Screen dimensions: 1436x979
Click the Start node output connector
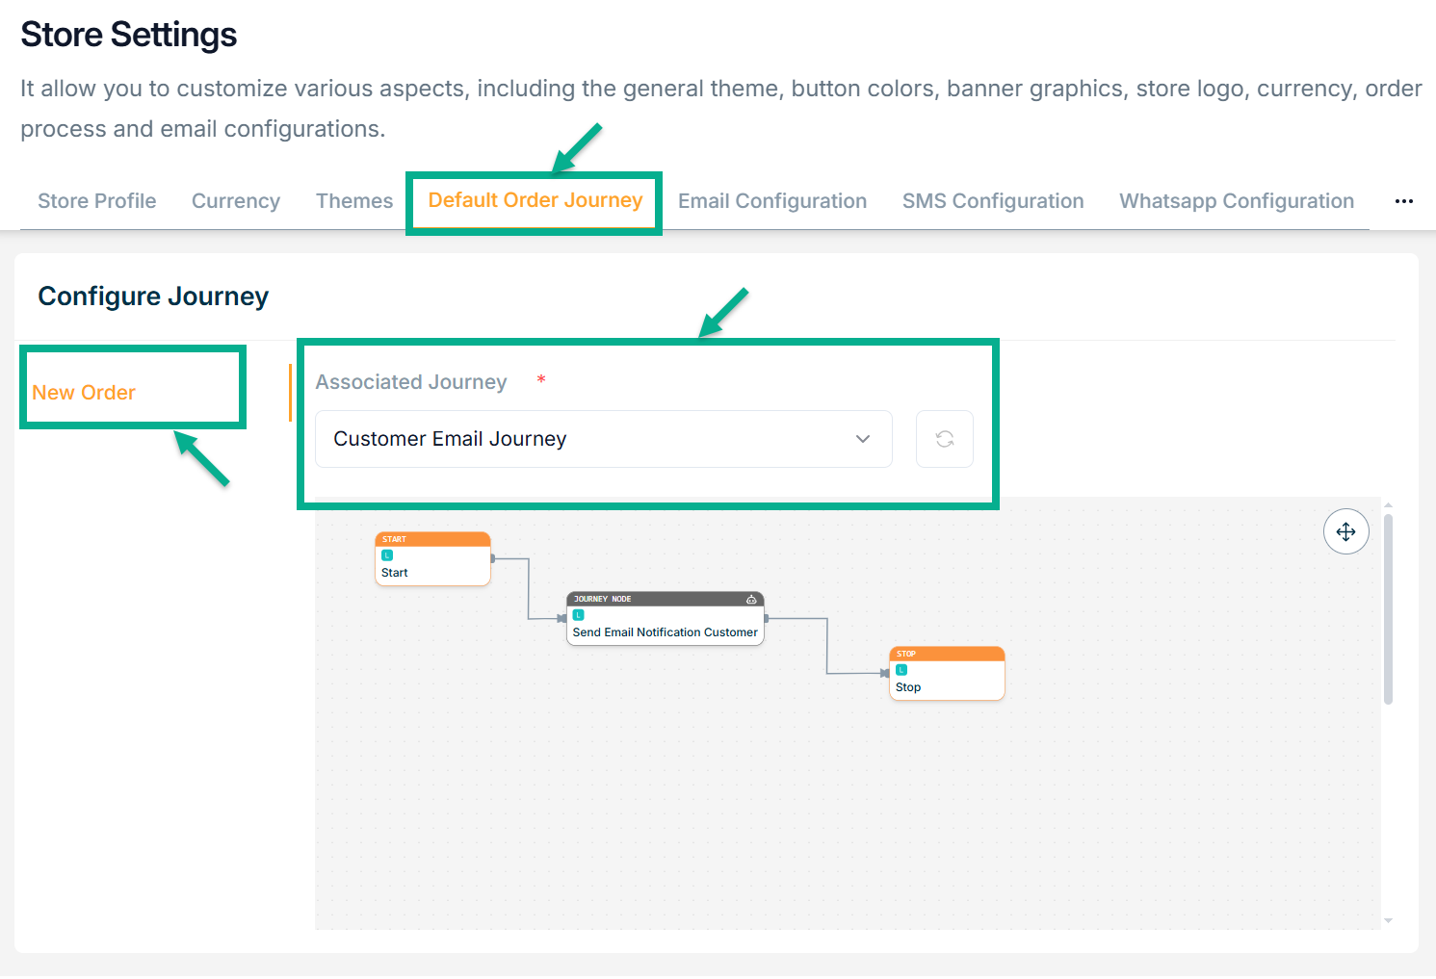tap(492, 558)
